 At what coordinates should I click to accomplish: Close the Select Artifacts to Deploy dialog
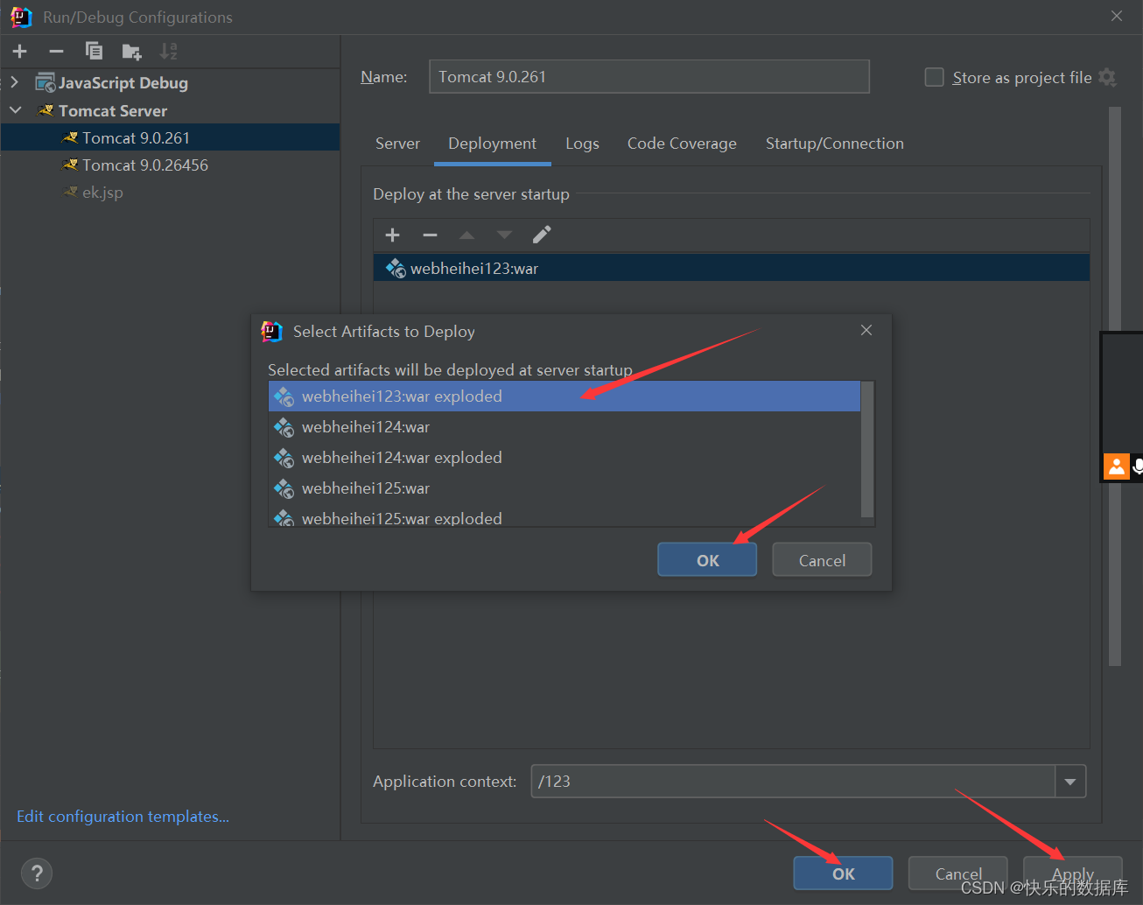point(866,330)
